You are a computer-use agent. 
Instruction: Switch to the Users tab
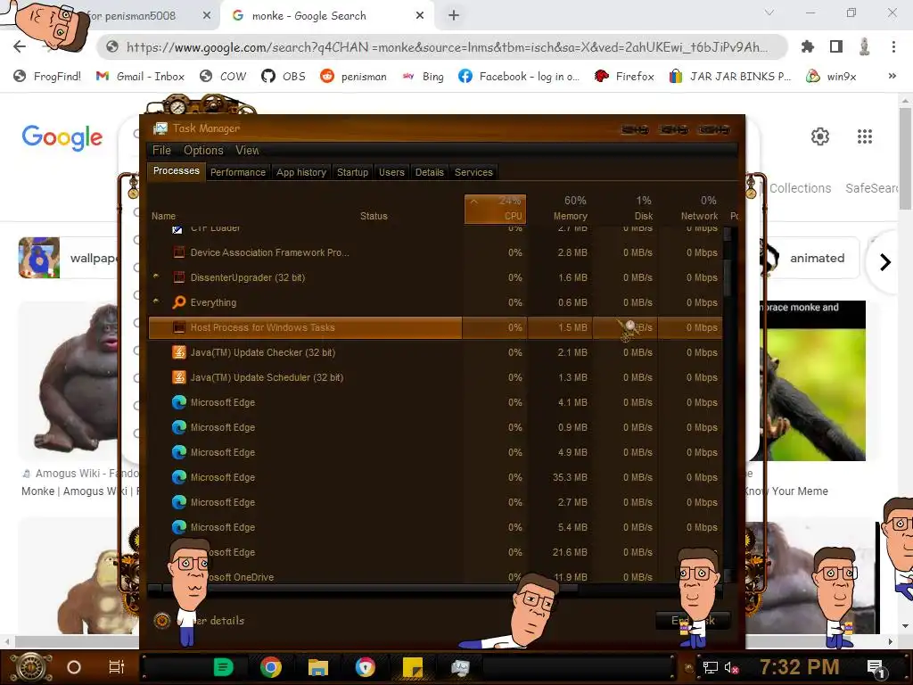(x=391, y=172)
